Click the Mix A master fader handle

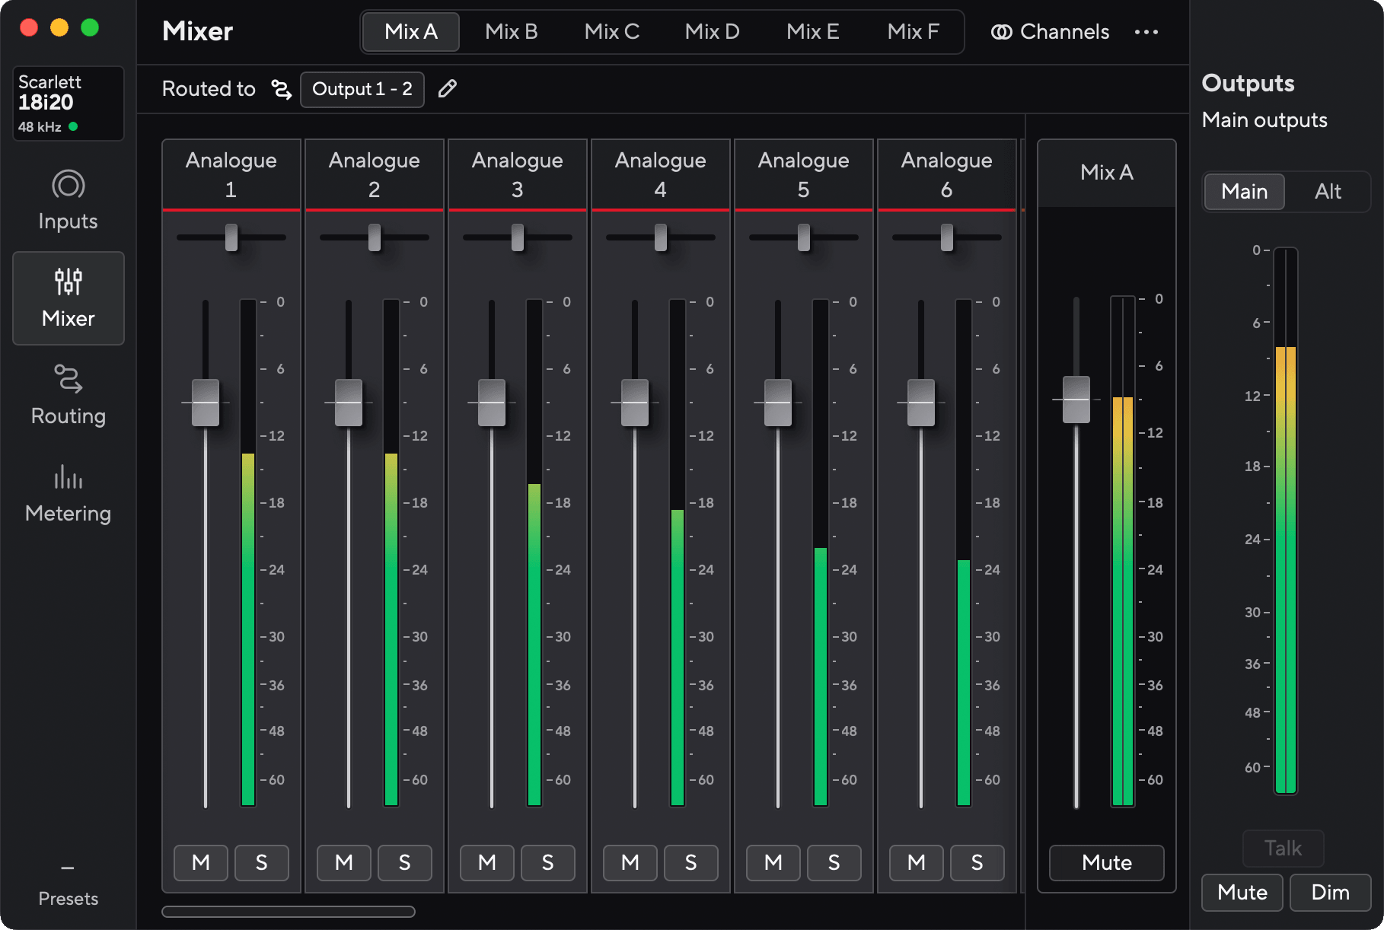[x=1076, y=400]
